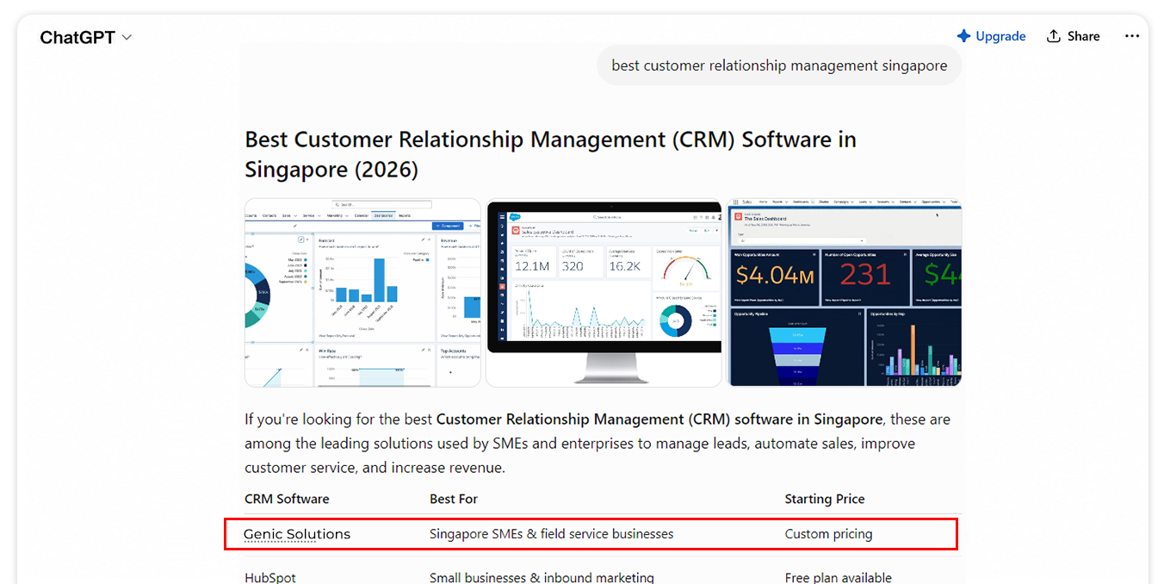
Task: Click the "Starting Price" column header
Action: tap(825, 499)
